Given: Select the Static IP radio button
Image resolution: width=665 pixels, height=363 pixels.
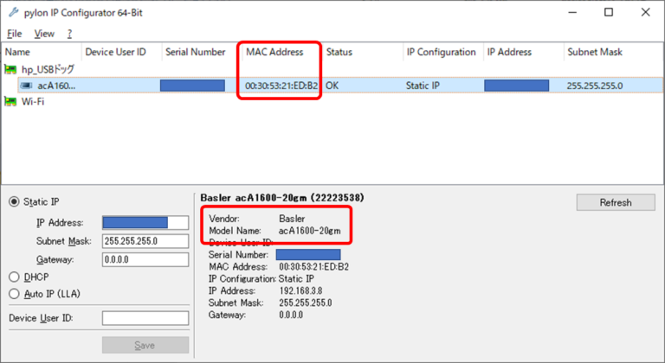Looking at the screenshot, I should (x=14, y=202).
